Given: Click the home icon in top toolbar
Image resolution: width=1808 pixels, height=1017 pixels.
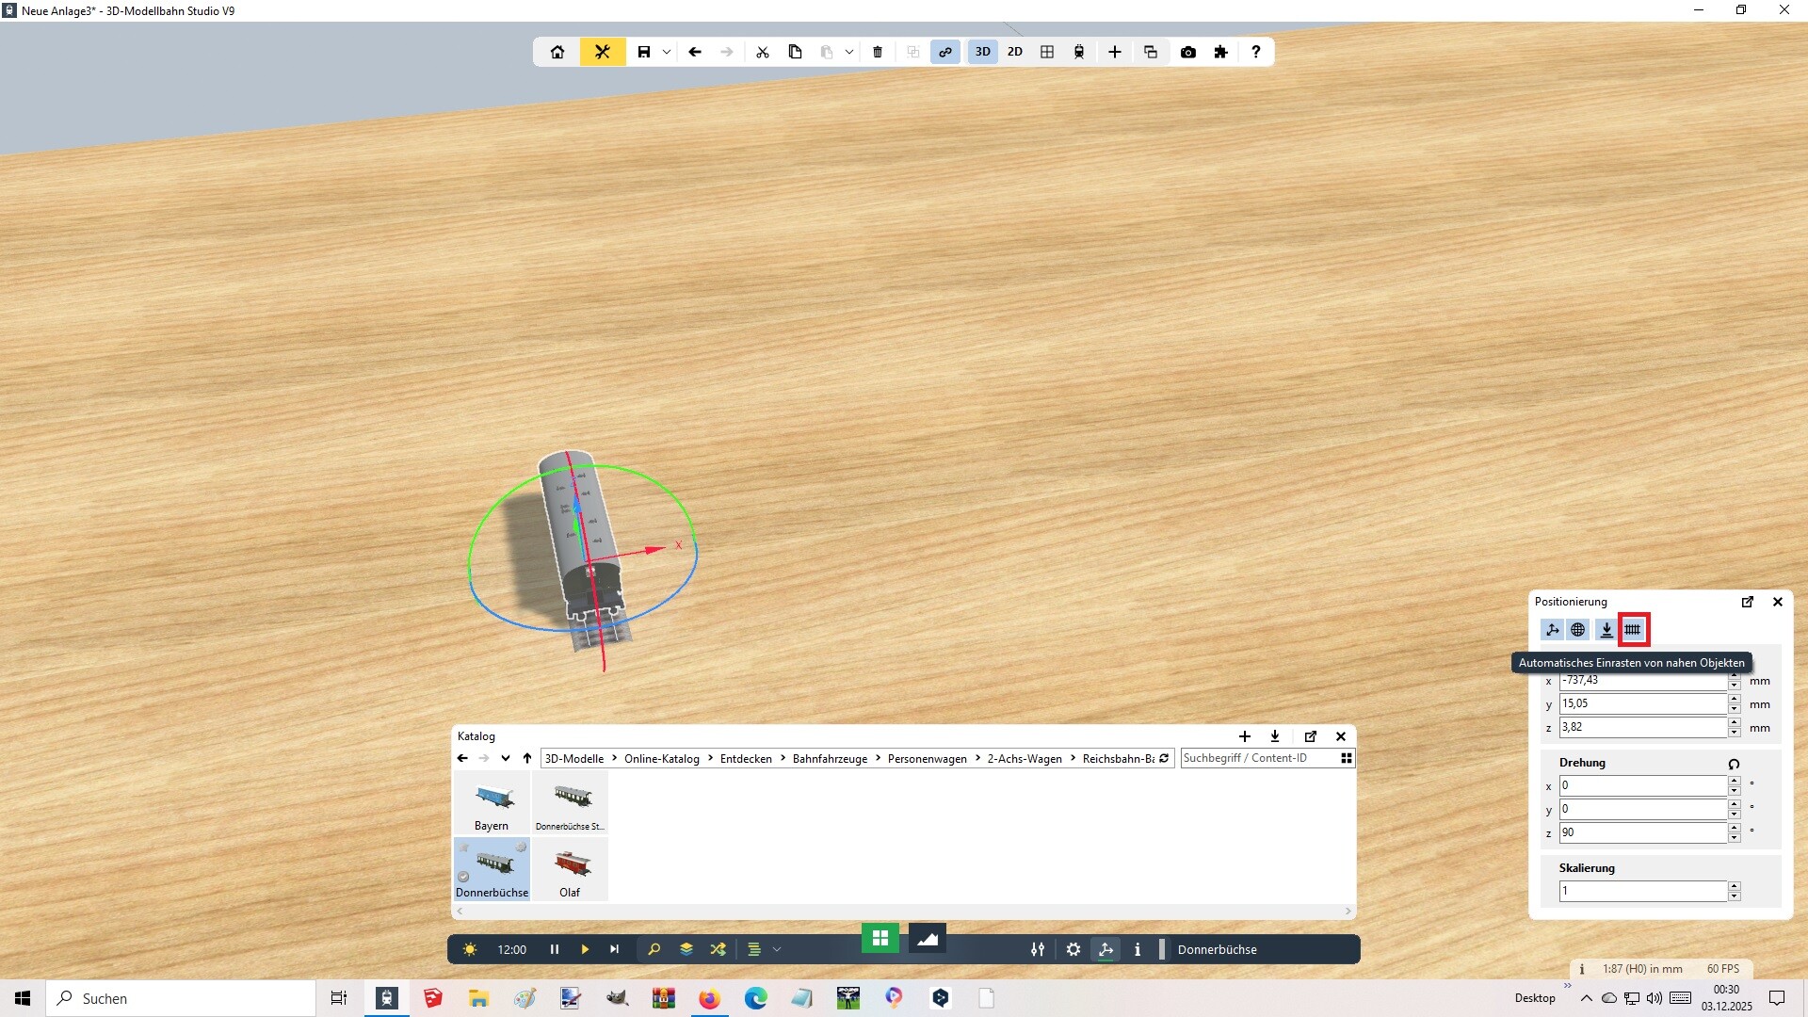Looking at the screenshot, I should tap(557, 52).
